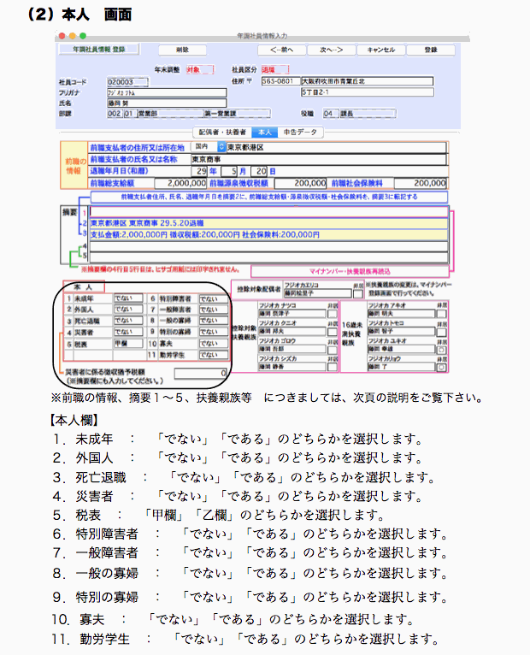The width and height of the screenshot is (530, 655).
Task: Open the 未成年 selection field
Action: [128, 298]
